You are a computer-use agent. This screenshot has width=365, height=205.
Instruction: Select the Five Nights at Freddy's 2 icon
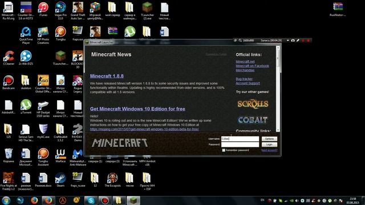pos(9,181)
